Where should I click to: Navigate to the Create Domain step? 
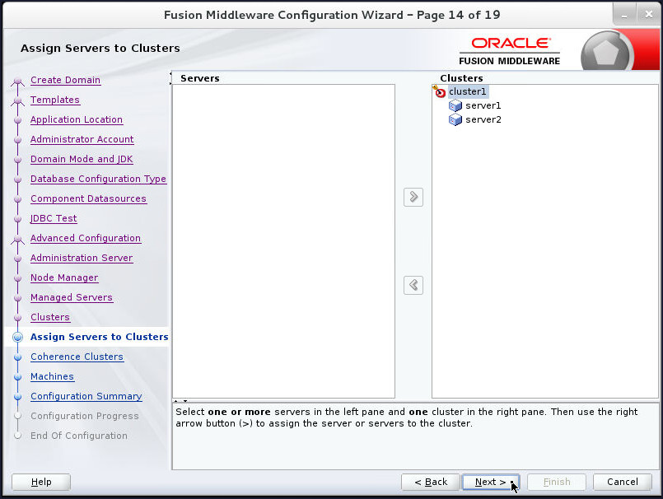click(x=66, y=80)
